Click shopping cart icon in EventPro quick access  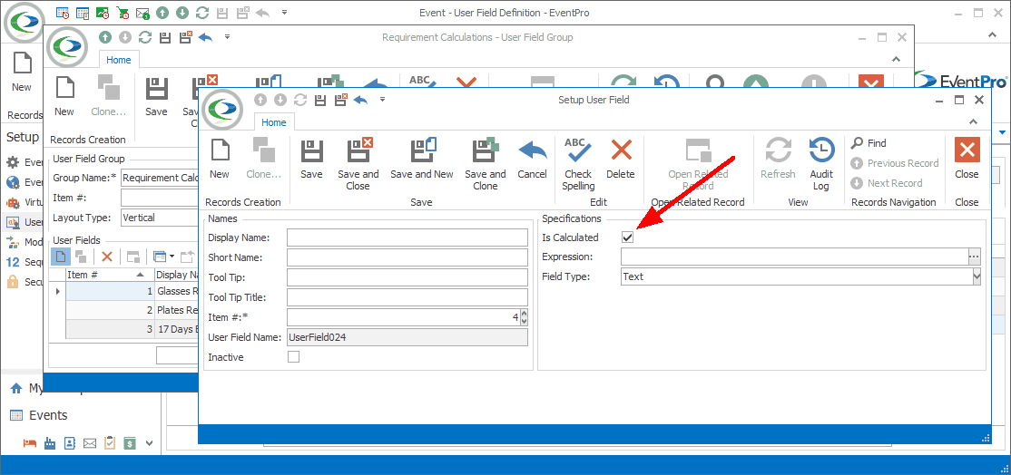pos(123,12)
